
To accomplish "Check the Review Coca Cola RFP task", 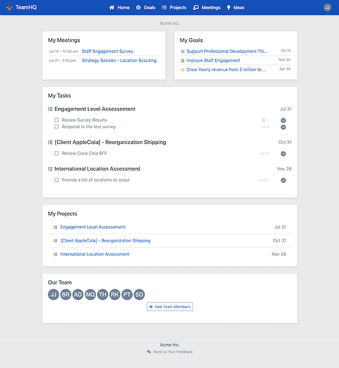I will click(56, 153).
